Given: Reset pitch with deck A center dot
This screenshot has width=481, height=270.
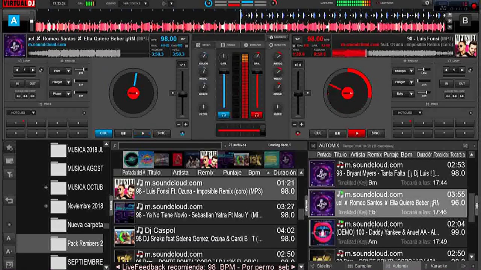Looking at the screenshot, I should (173, 93).
